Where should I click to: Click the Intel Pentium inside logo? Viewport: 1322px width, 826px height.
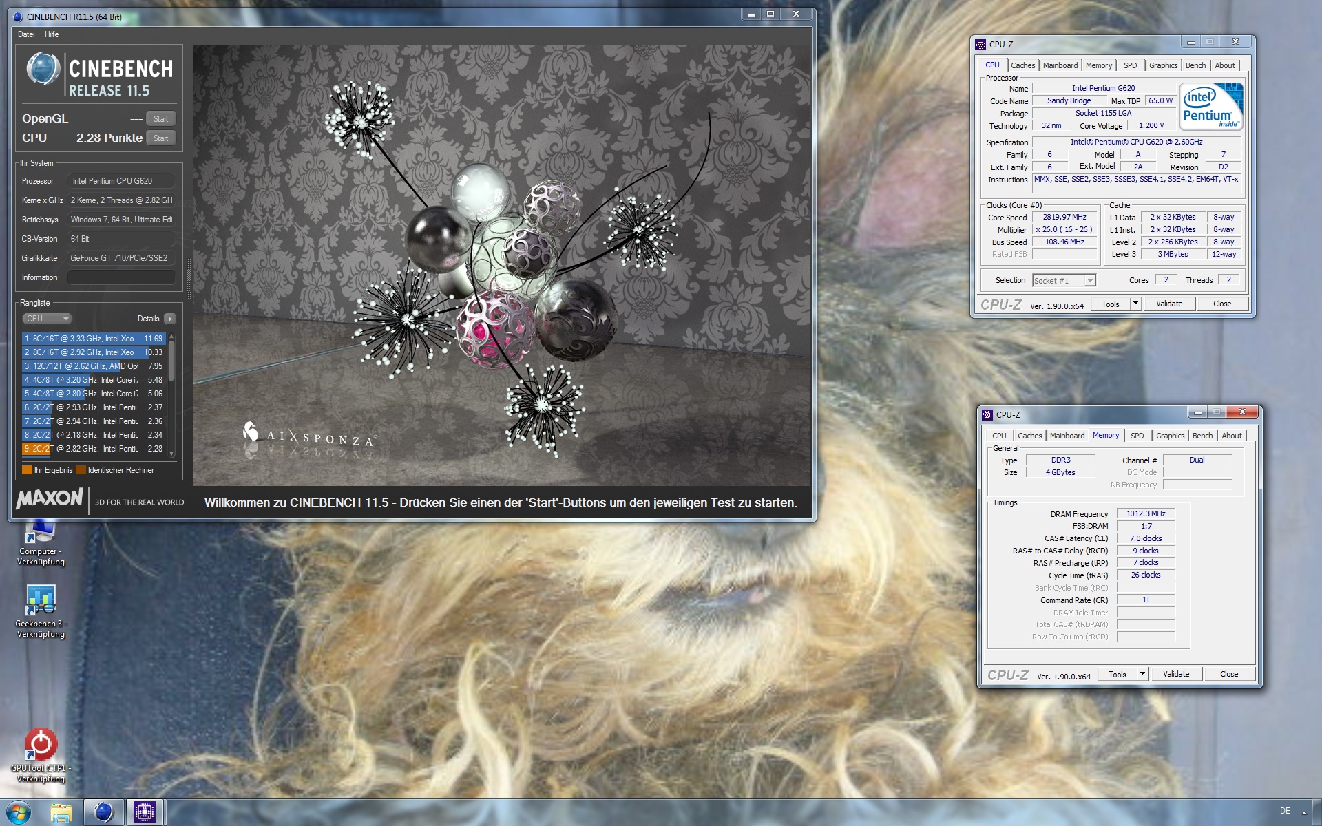pos(1211,106)
